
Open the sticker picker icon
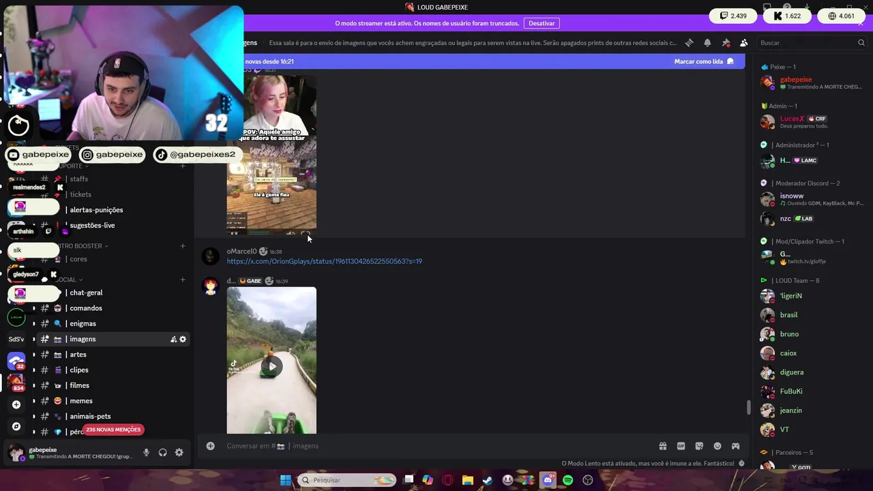(x=699, y=446)
